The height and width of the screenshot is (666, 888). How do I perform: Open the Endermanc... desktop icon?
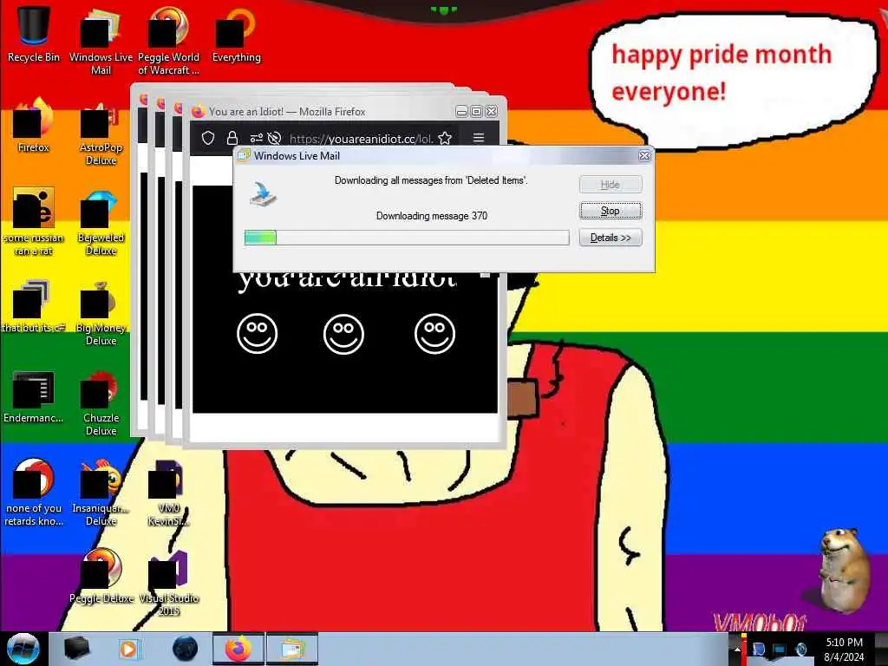point(34,396)
